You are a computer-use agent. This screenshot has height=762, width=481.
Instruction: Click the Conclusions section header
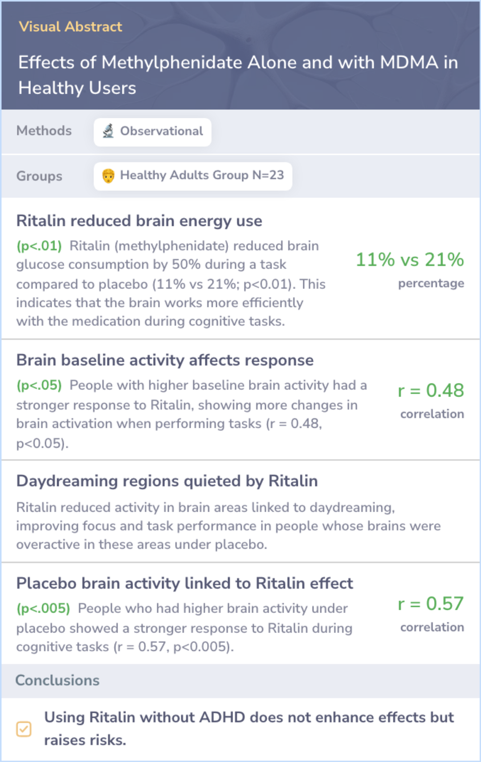57,680
